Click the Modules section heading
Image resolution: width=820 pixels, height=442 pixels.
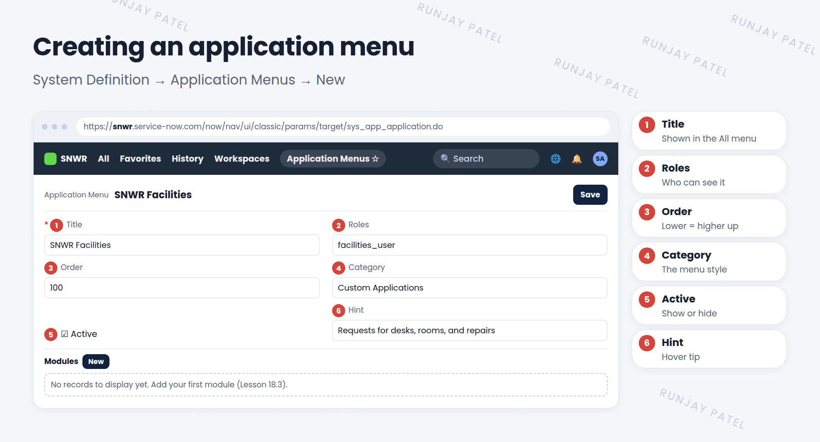point(61,361)
